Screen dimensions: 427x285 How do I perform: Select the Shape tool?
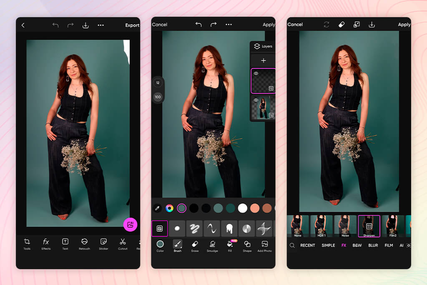click(x=247, y=246)
